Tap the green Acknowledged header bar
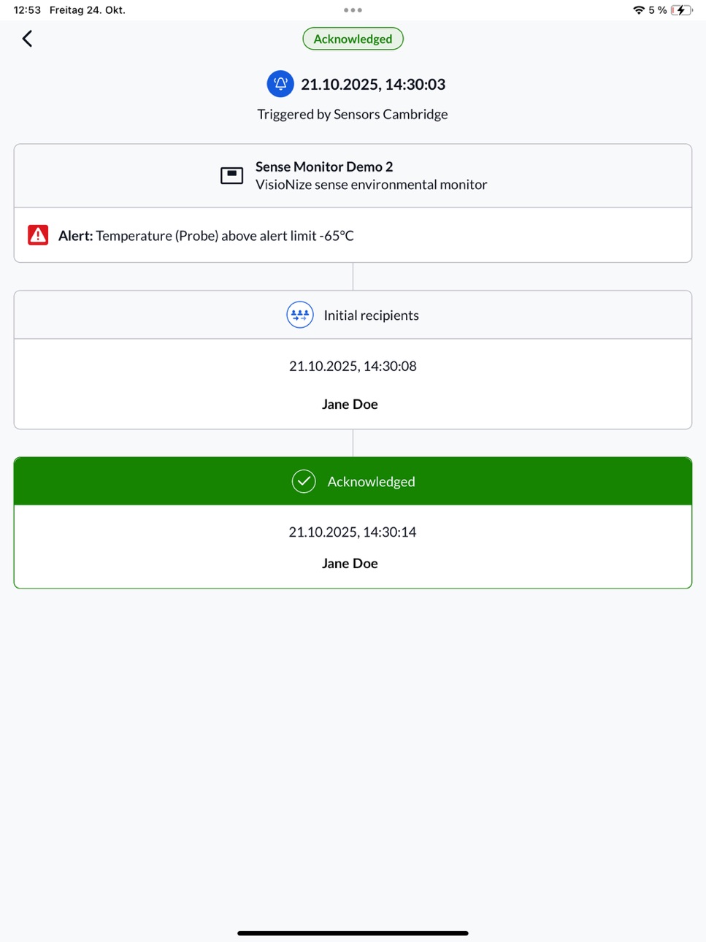This screenshot has height=942, width=706. coord(353,481)
